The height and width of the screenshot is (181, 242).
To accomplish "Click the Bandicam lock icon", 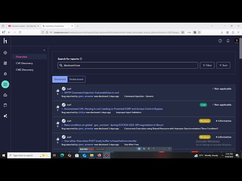I will pyautogui.click(x=139, y=149).
